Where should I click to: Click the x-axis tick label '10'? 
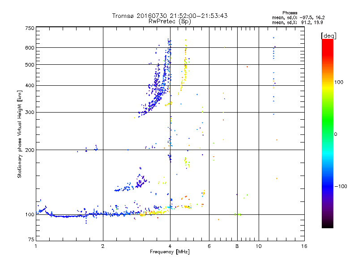click(x=259, y=246)
